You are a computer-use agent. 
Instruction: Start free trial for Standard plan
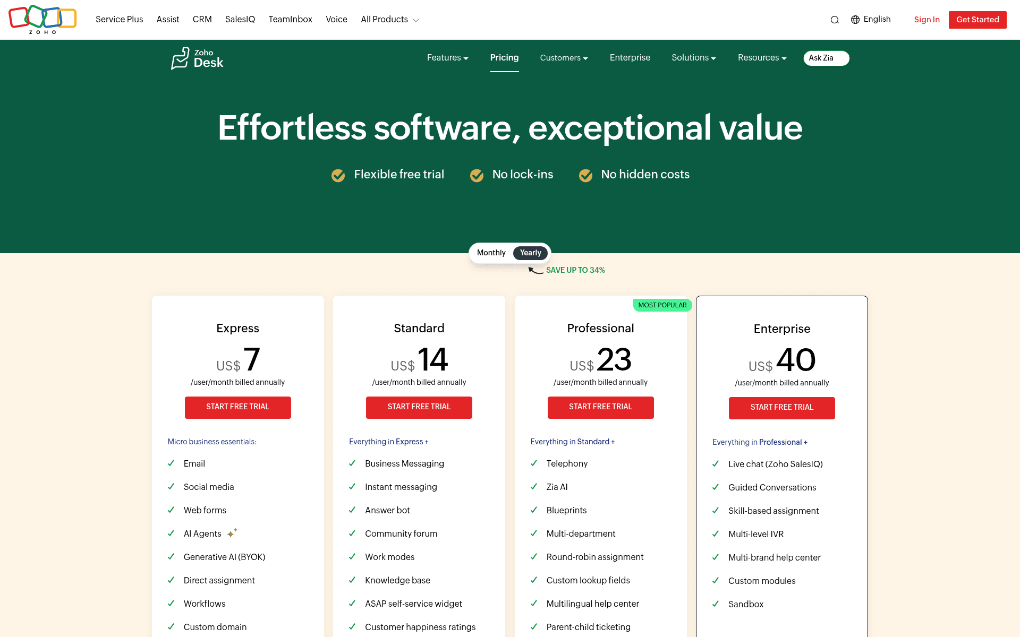pyautogui.click(x=419, y=407)
